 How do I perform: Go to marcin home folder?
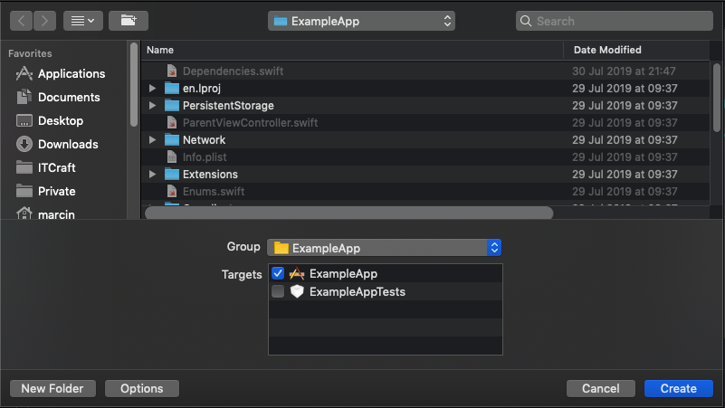56,215
